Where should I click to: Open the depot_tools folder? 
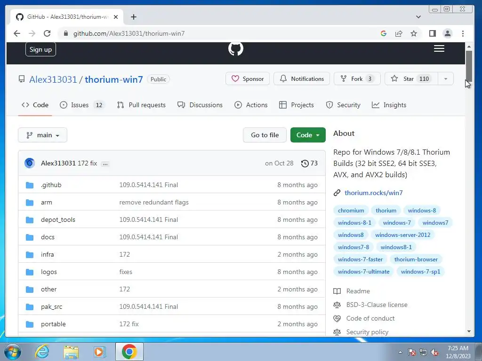tap(58, 220)
